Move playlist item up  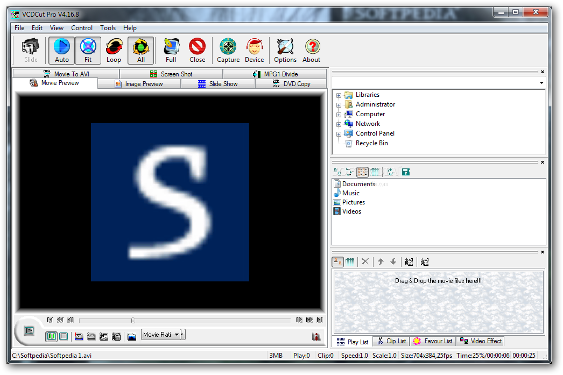pyautogui.click(x=381, y=261)
